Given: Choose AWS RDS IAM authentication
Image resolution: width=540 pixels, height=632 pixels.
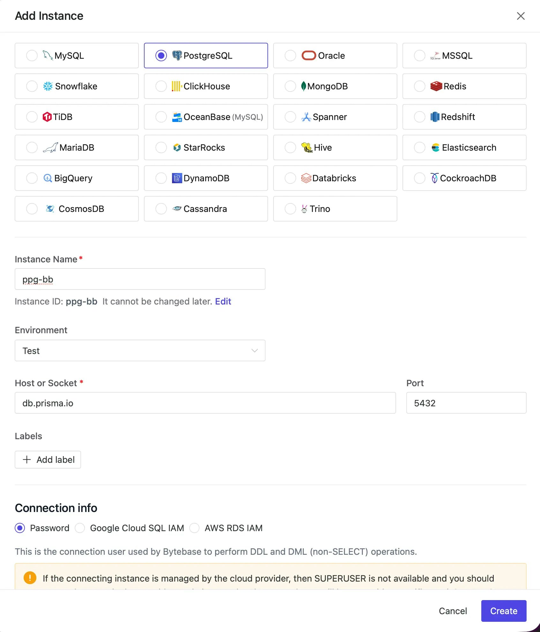Looking at the screenshot, I should click(x=194, y=528).
